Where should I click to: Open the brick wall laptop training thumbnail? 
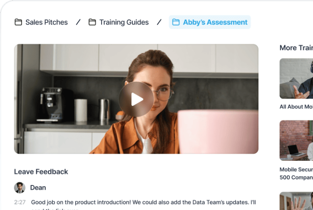[x=296, y=140]
